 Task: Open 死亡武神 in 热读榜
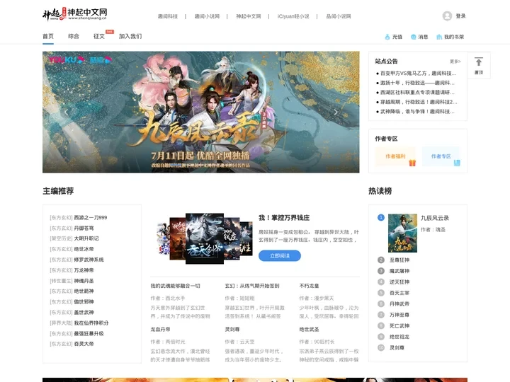coord(399,325)
